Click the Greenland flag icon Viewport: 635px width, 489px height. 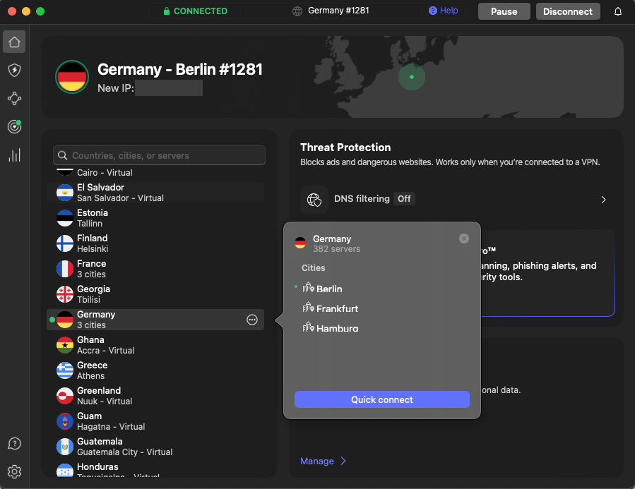[65, 396]
